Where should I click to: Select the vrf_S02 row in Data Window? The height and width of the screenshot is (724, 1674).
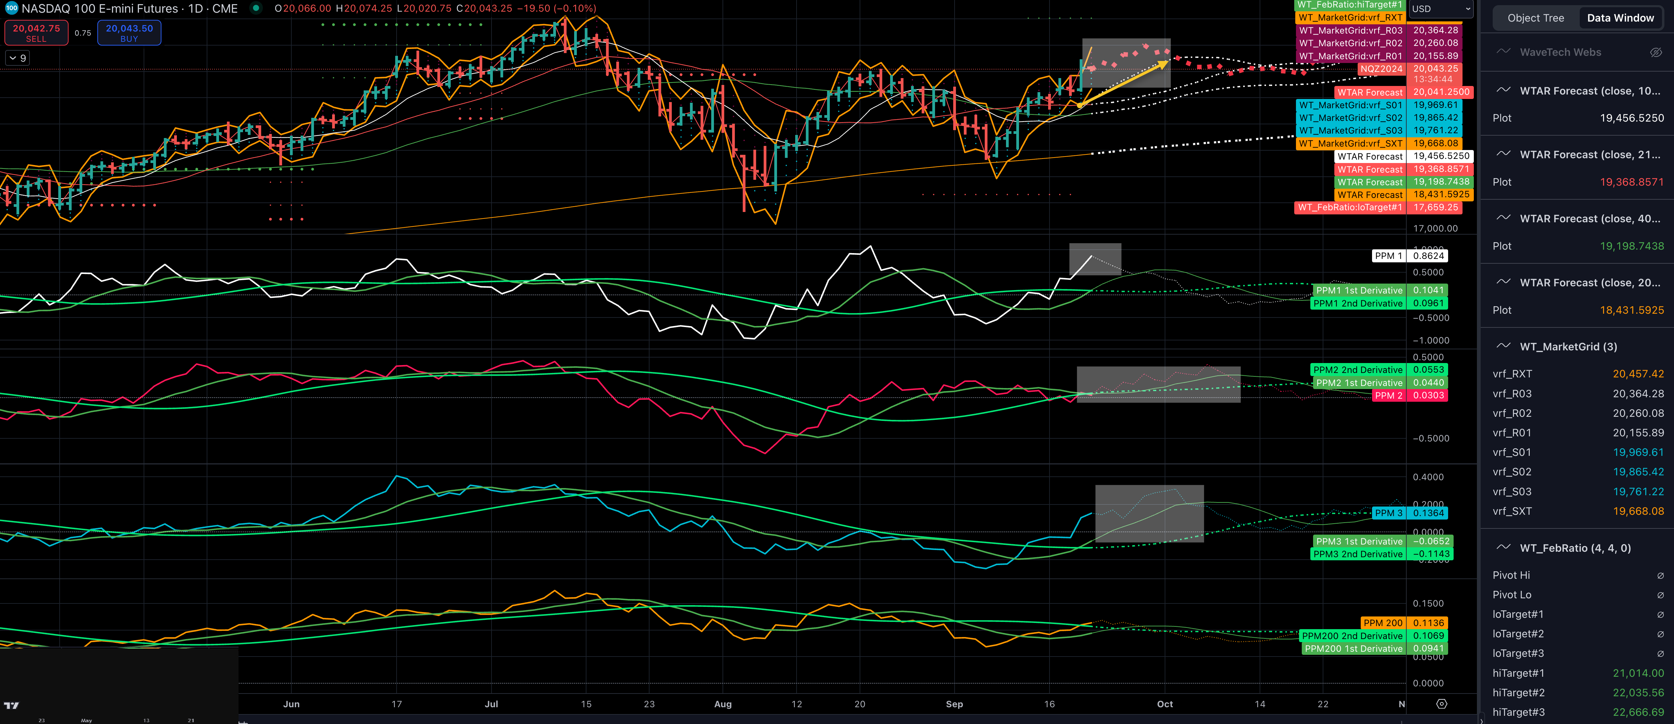1578,472
